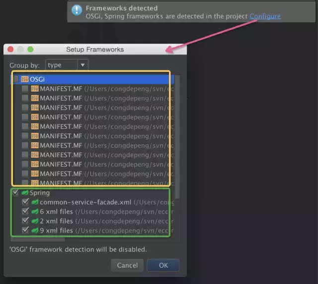Select the 2 xml files row
The height and width of the screenshot is (284, 318).
pyautogui.click(x=92, y=221)
